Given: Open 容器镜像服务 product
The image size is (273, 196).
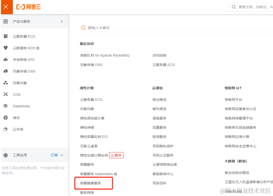Looking at the screenshot, I should pos(90,183).
